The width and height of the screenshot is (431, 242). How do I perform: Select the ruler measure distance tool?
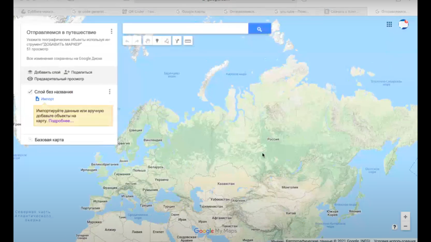point(188,41)
